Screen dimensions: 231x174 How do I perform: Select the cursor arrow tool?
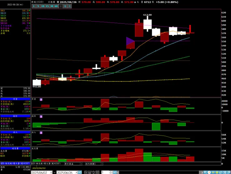click(x=205, y=172)
